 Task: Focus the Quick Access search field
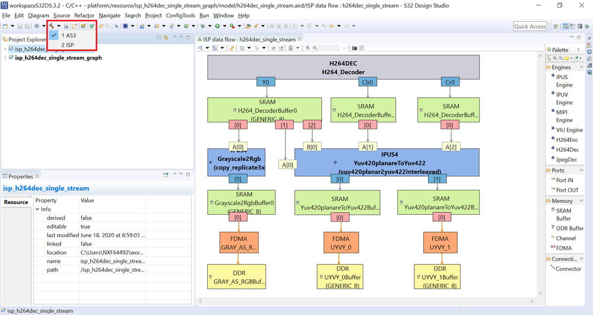click(x=530, y=27)
